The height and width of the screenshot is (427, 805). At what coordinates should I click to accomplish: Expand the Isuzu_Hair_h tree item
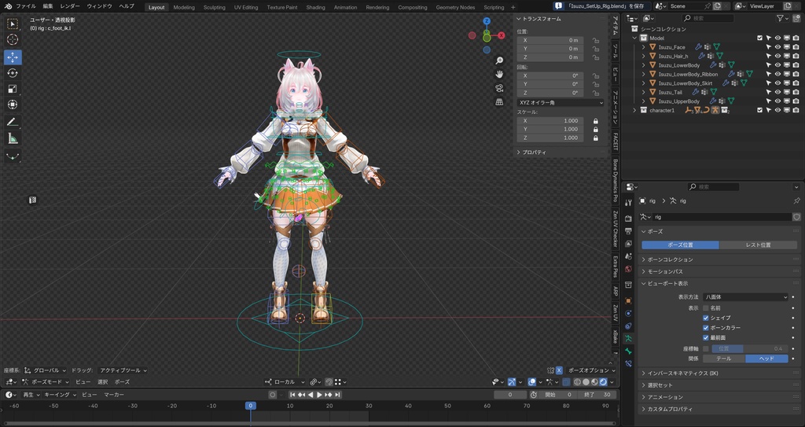(x=644, y=56)
